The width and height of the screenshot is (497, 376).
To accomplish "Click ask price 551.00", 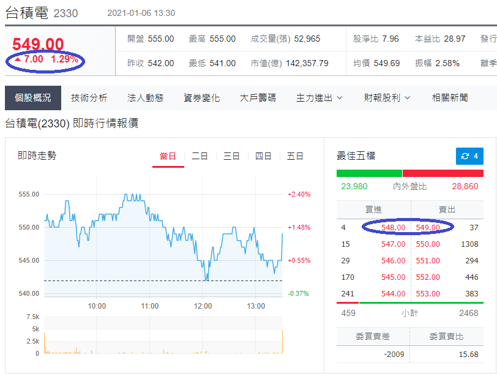I will [x=428, y=261].
